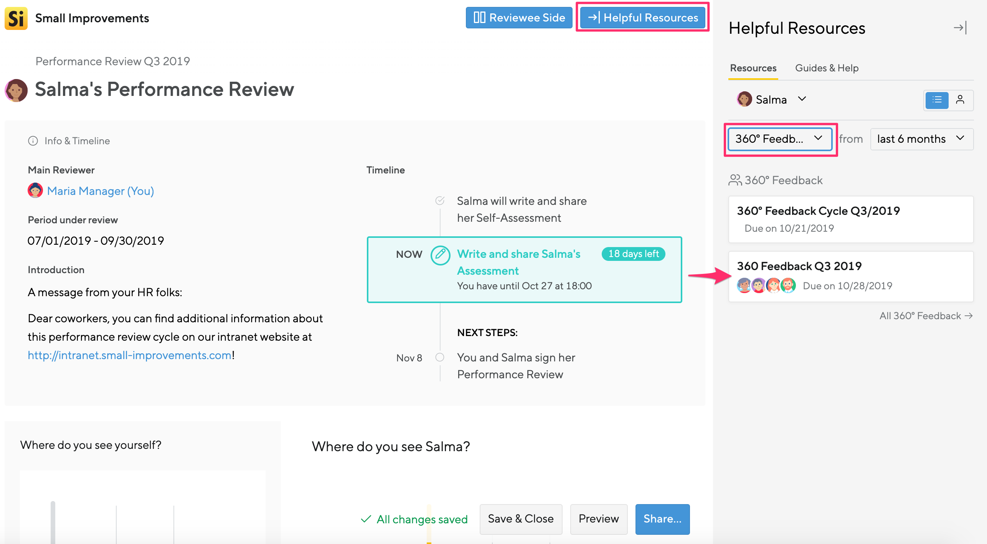Click Performance Review Q3 2019 breadcrumb

point(113,61)
